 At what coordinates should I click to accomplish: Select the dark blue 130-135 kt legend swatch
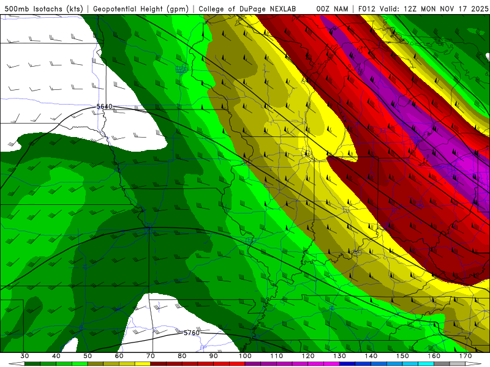(347, 364)
